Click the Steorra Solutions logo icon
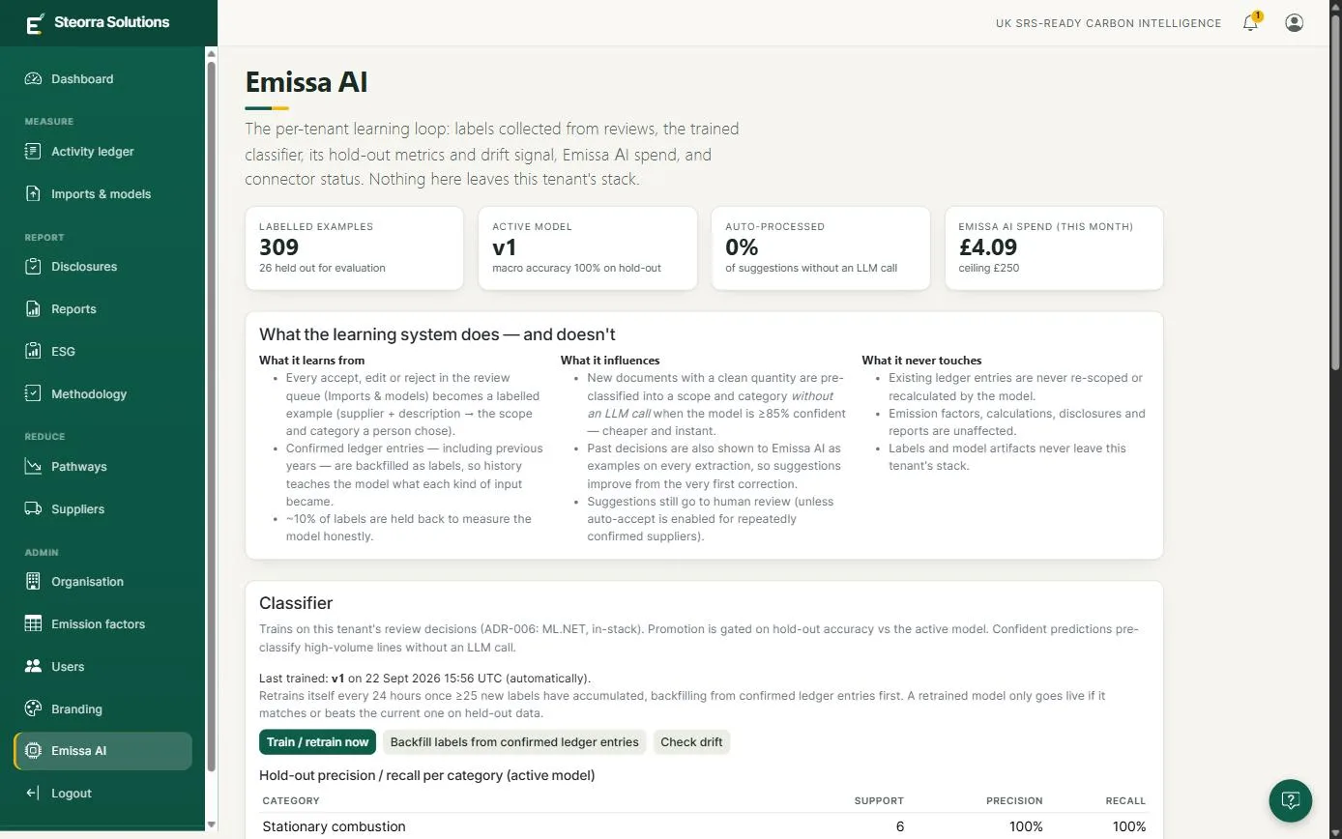 (x=35, y=23)
